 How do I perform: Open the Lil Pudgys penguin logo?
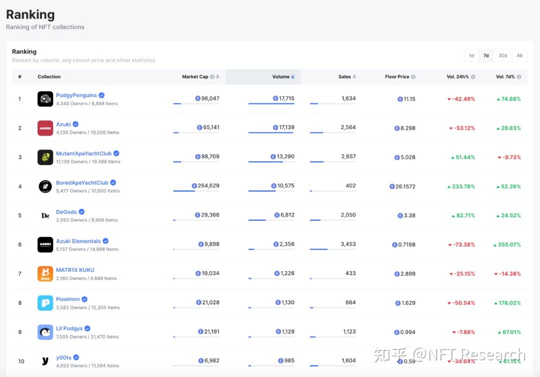pos(45,332)
